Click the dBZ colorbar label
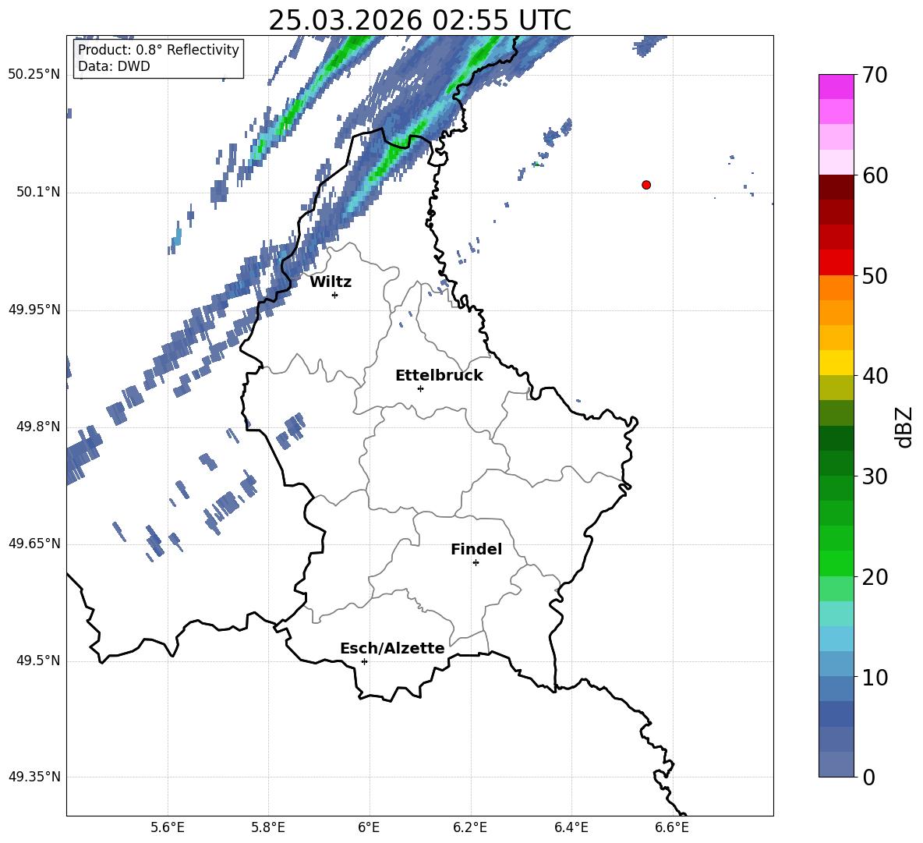Viewport: 923px width, 843px height. click(904, 427)
